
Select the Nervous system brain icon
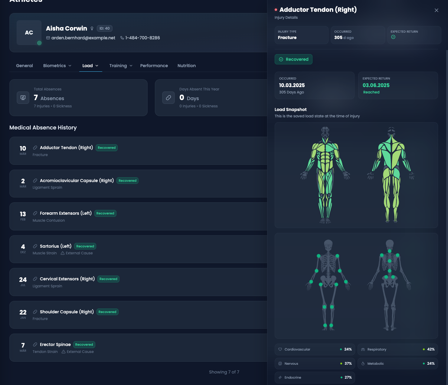click(280, 364)
